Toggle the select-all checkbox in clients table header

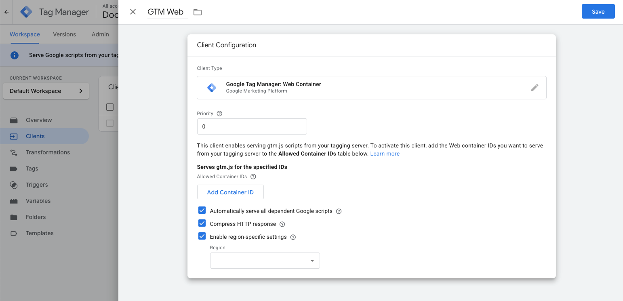pyautogui.click(x=110, y=107)
